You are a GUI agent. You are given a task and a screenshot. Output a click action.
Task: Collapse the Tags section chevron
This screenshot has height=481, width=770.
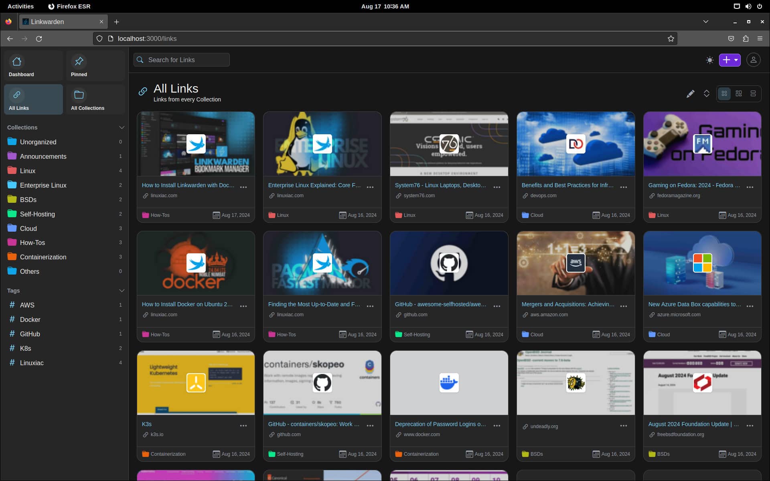click(122, 291)
